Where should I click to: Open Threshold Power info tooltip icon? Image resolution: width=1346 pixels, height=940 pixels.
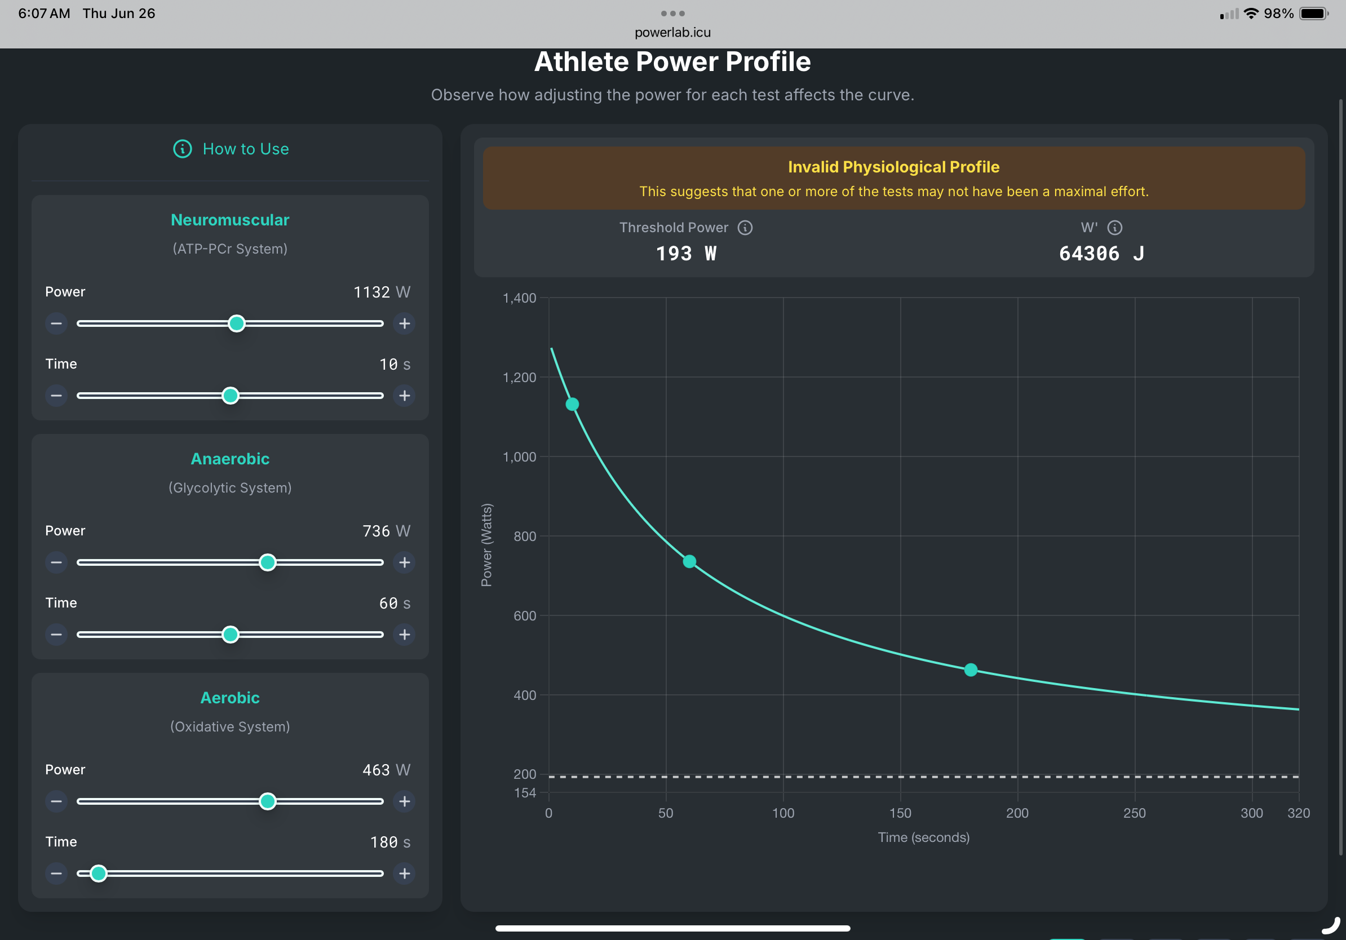pos(745,227)
